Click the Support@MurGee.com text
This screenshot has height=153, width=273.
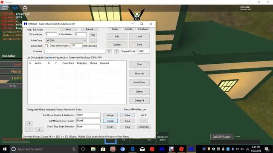[135, 110]
